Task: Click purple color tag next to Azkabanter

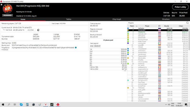Action: point(128,43)
